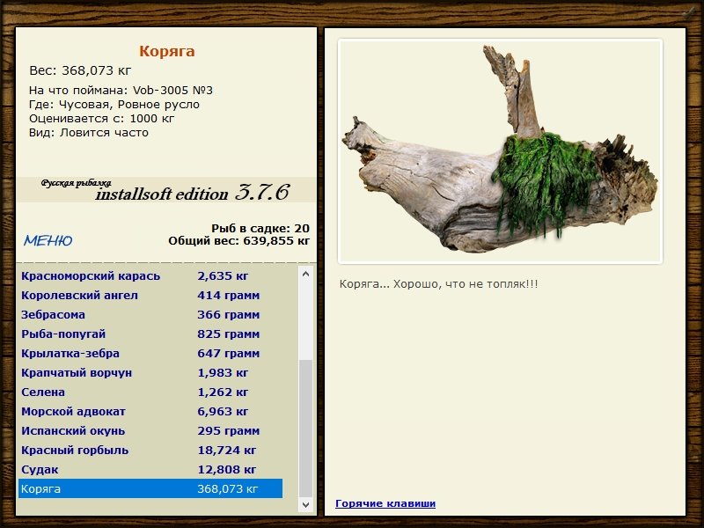
Task: Click the Вид: Ловится часто line
Action: 89,133
